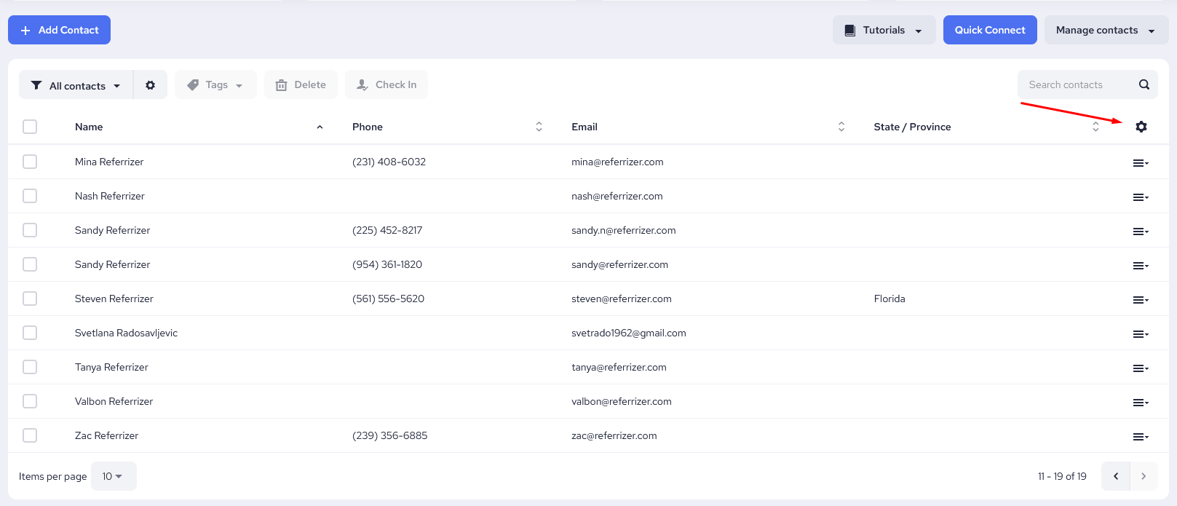Click email svetrado1962@gmail.com
This screenshot has width=1177, height=506.
click(x=629, y=333)
